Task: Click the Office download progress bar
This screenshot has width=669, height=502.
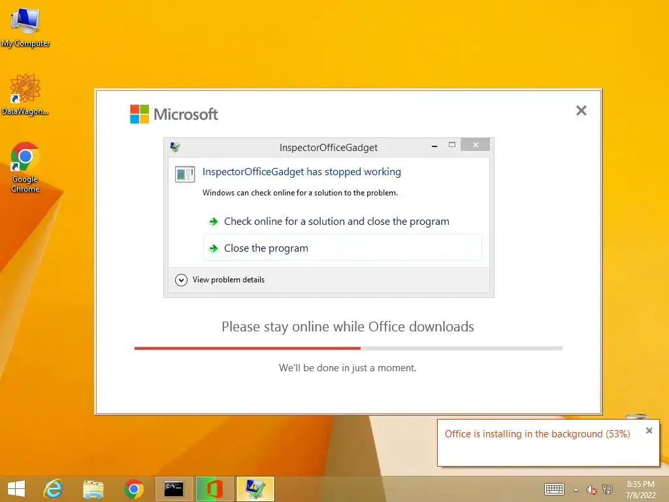Action: coord(348,348)
